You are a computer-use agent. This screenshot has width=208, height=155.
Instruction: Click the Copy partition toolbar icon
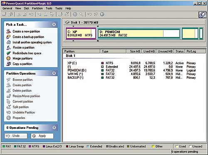(11, 15)
